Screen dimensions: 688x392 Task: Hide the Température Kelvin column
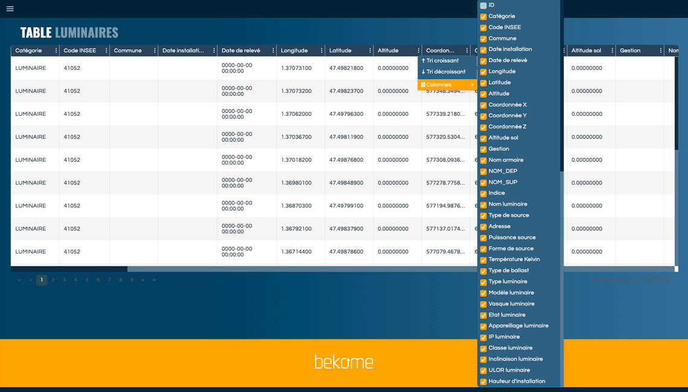point(483,260)
